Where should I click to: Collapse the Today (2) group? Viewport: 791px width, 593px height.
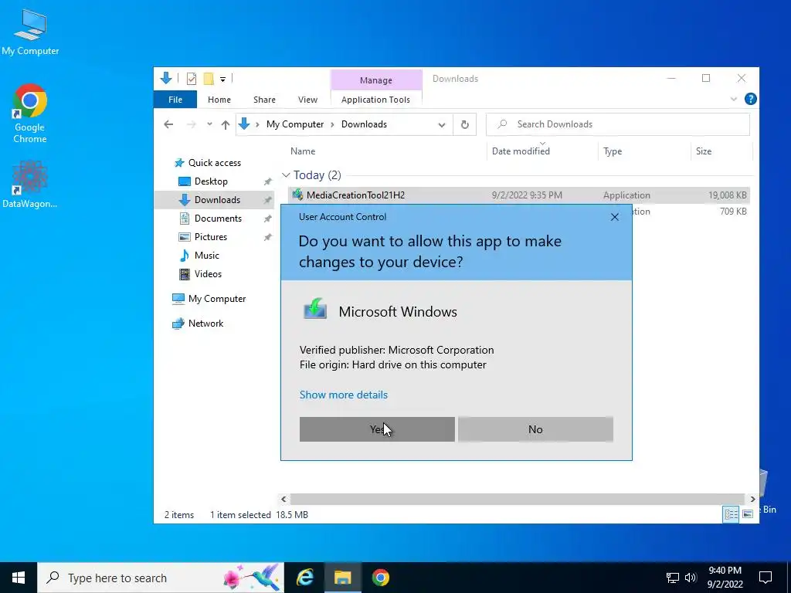(x=286, y=175)
